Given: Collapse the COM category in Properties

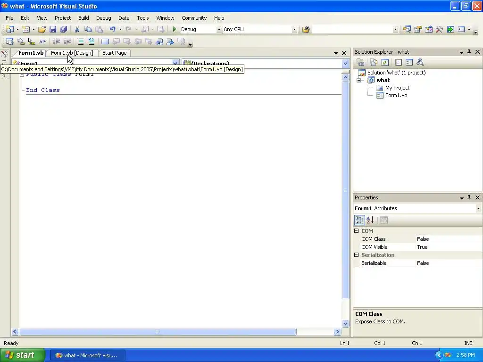Looking at the screenshot, I should coord(357,230).
